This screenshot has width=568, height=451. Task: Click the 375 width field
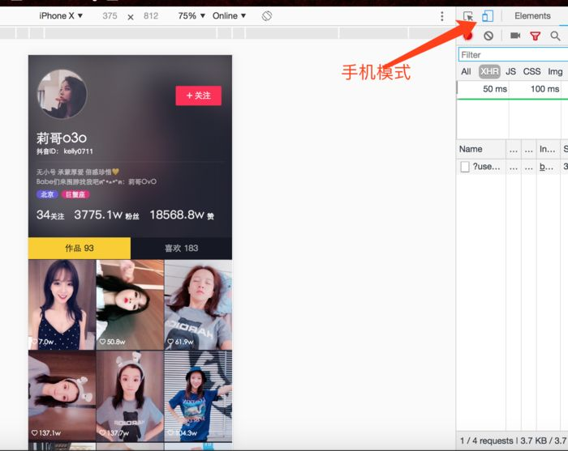point(110,16)
